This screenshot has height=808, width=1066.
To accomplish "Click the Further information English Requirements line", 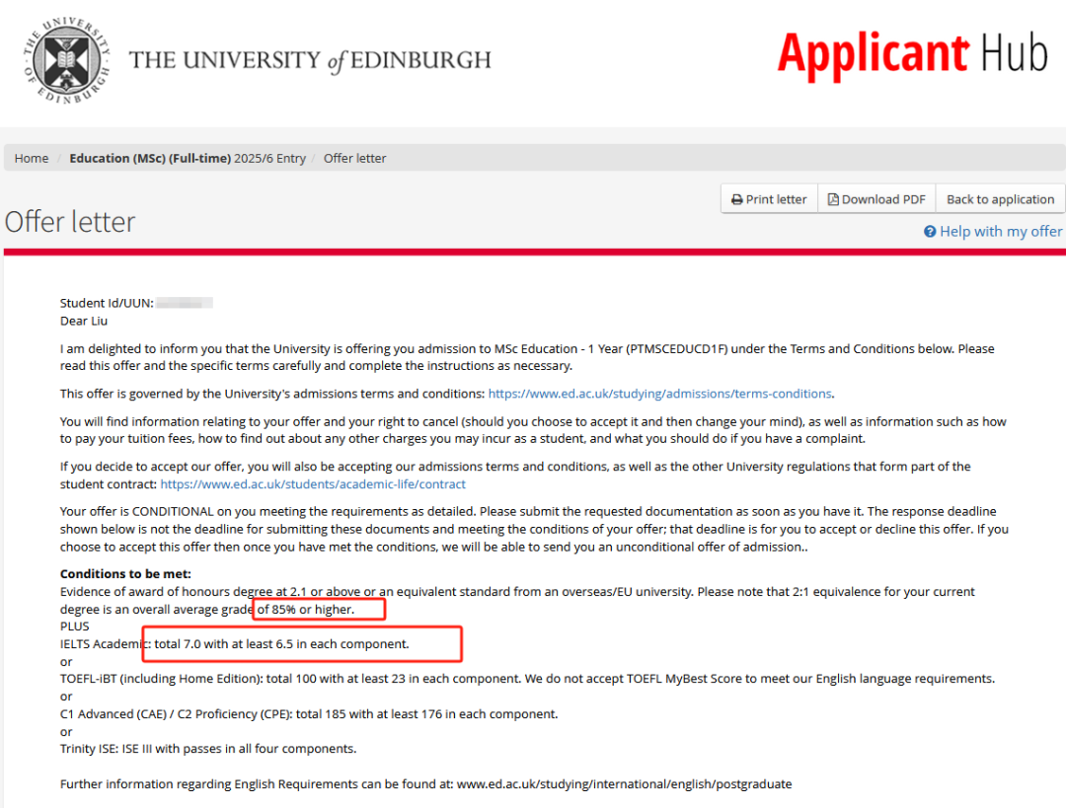I will [426, 783].
